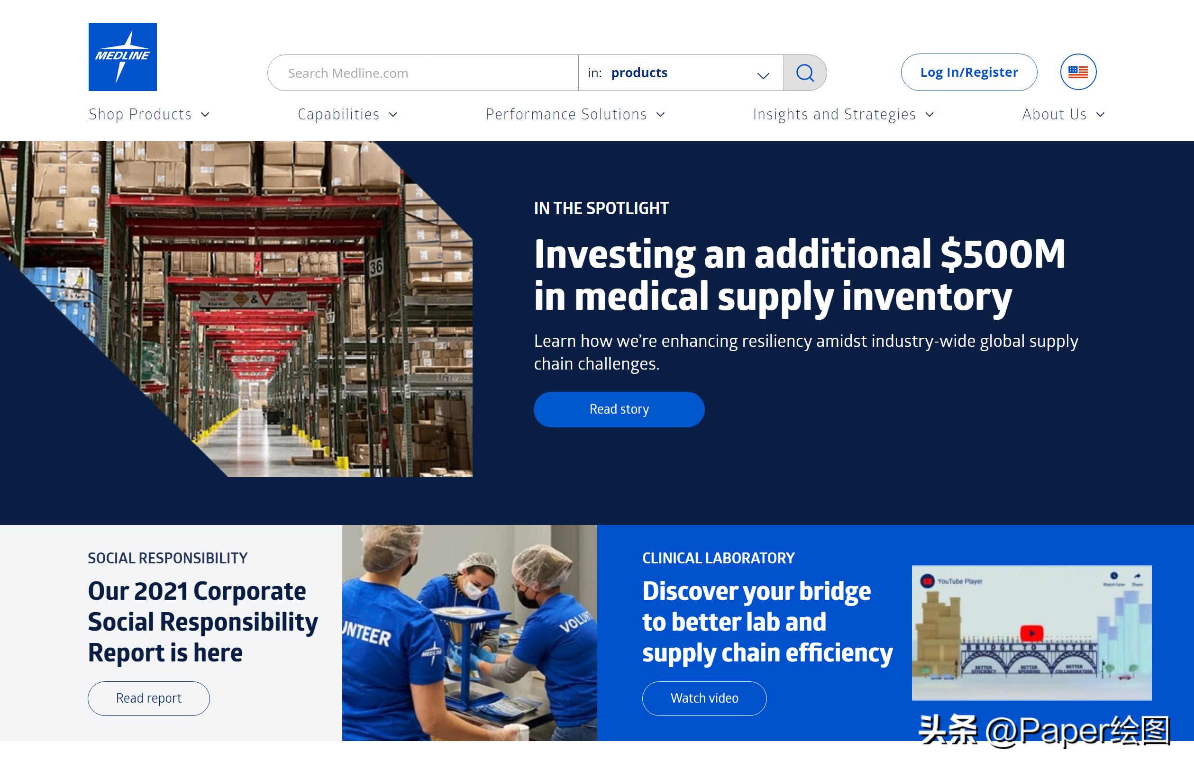Click the Log In/Register button
Viewport: 1194px width, 769px height.
[x=968, y=72]
